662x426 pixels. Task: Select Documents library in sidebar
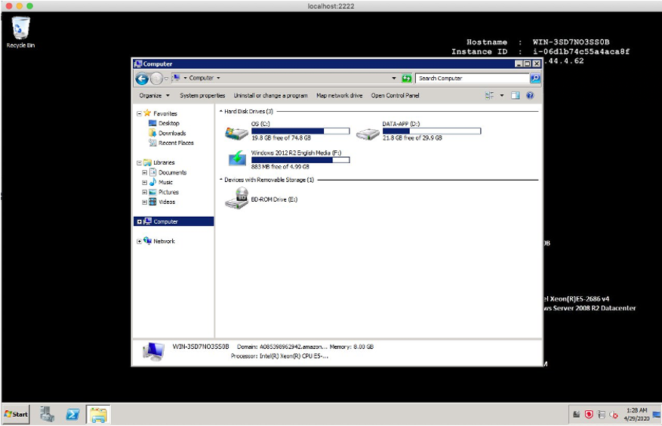[172, 172]
